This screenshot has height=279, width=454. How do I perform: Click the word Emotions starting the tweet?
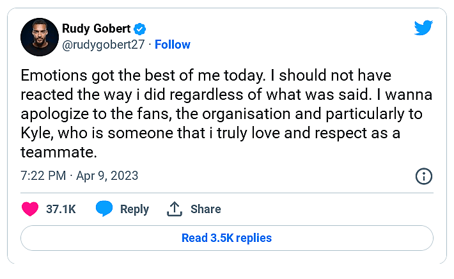(51, 74)
